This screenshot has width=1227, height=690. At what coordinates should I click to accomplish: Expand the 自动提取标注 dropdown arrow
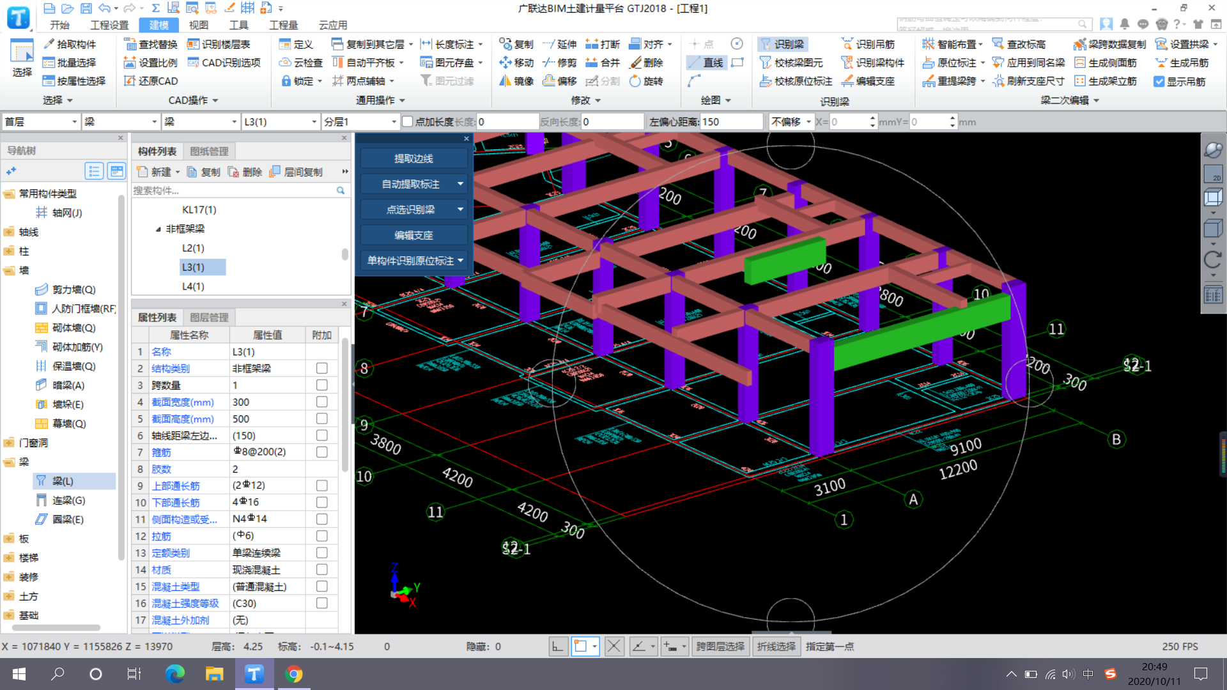(461, 184)
